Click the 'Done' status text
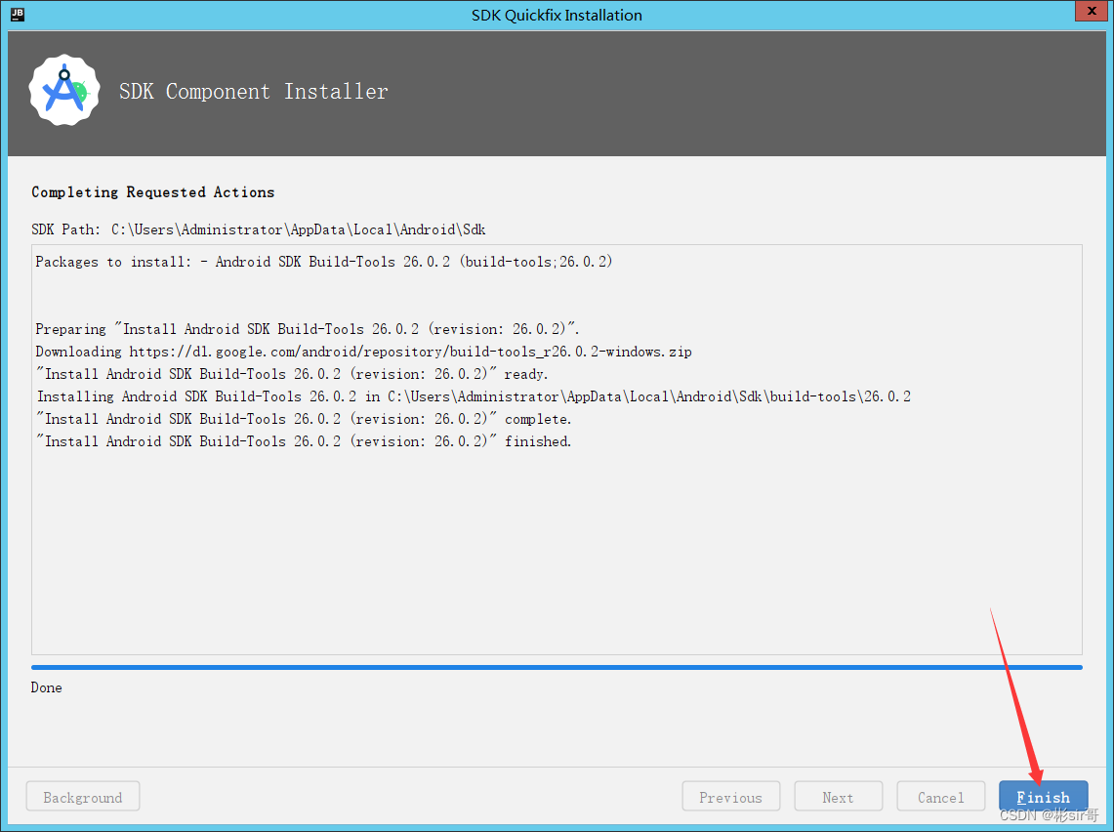The width and height of the screenshot is (1114, 832). pyautogui.click(x=46, y=687)
